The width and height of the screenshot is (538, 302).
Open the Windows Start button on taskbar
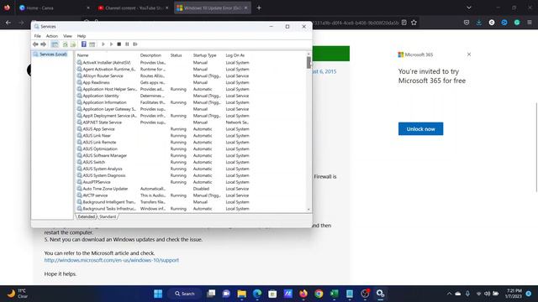coord(158,294)
